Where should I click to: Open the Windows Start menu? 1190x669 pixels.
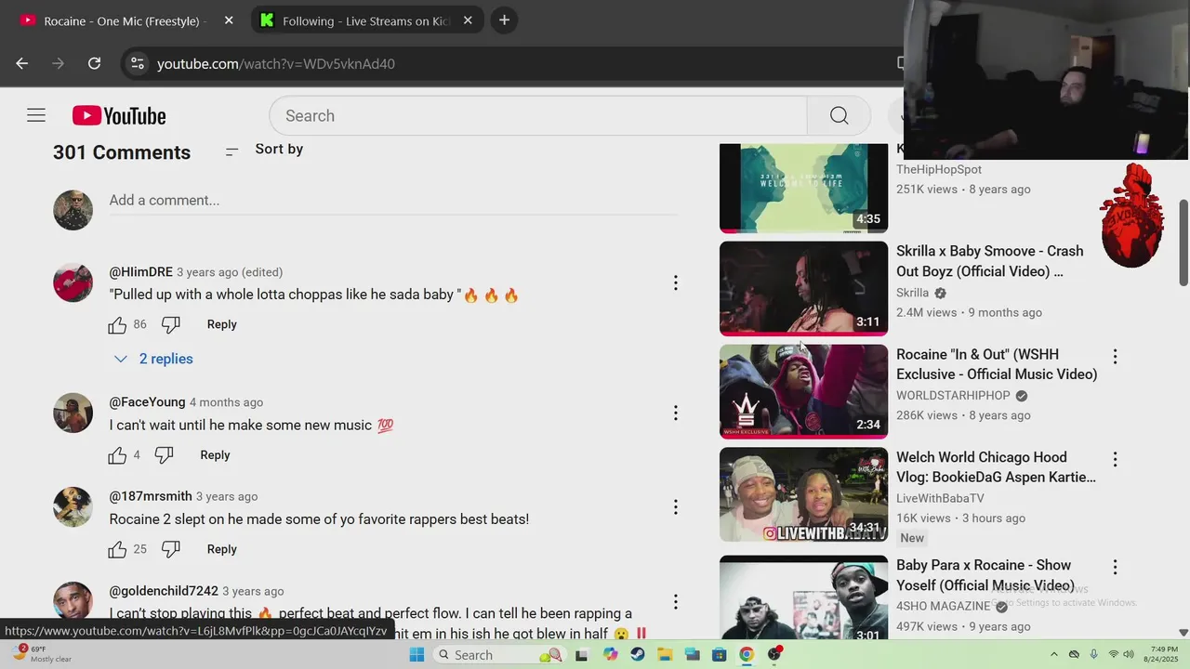coord(416,654)
